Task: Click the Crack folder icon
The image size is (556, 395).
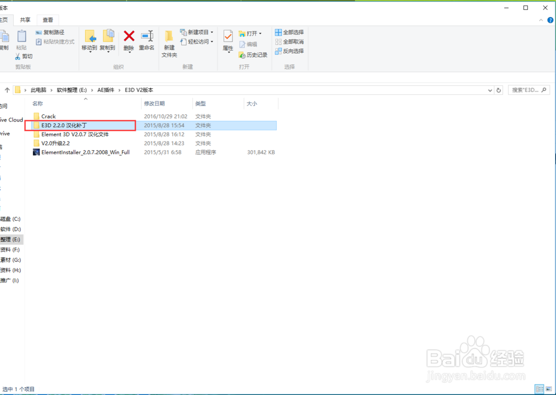Action: point(36,116)
